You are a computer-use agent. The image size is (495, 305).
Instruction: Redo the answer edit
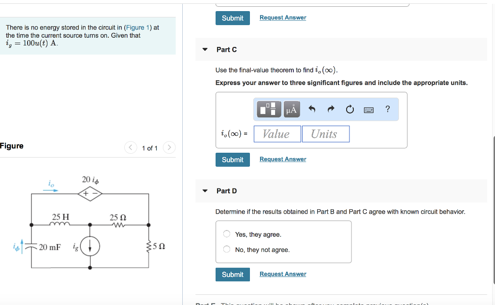[331, 109]
